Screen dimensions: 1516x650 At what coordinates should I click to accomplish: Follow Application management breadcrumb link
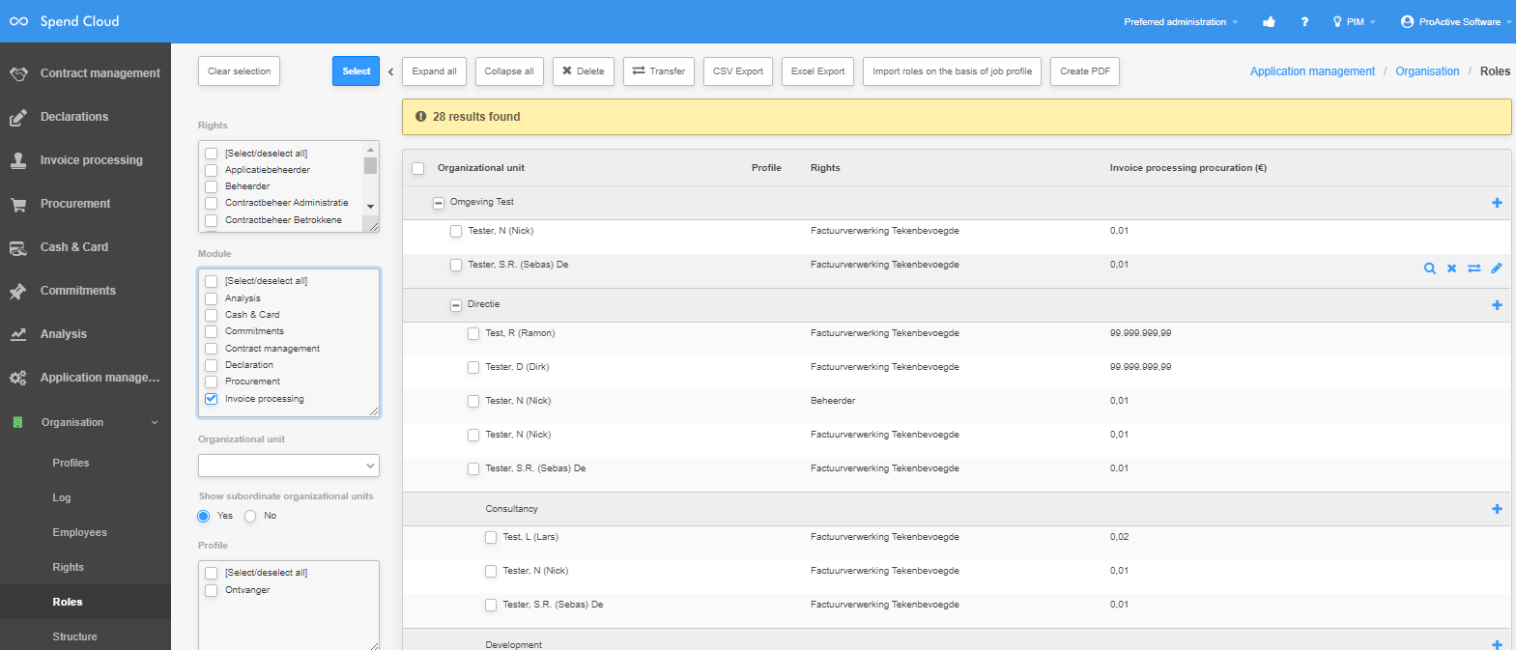click(1312, 71)
